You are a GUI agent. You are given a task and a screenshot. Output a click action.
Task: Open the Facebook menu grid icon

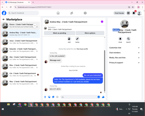(128, 13)
